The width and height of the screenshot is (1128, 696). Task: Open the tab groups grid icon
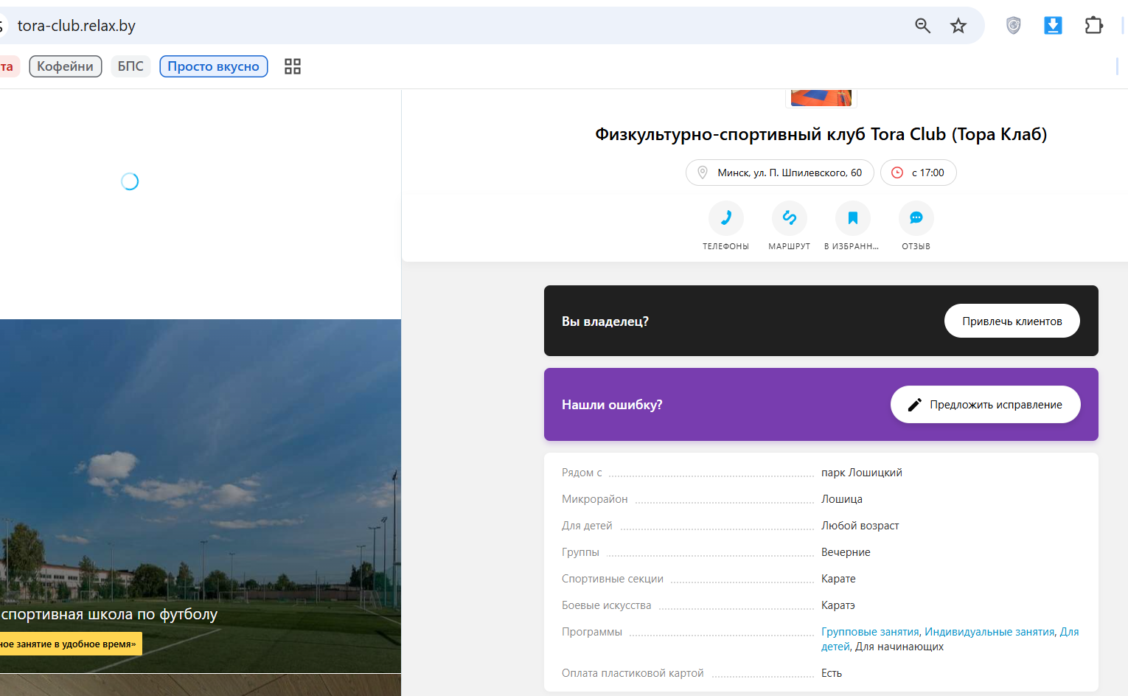(293, 66)
